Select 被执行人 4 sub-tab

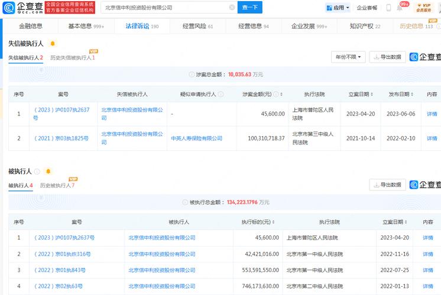click(x=21, y=185)
